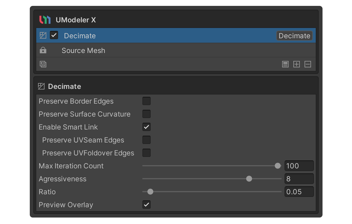Viewport: 352px width, 224px height.
Task: Click the Preserve Surface Curvature label
Action: pyautogui.click(x=85, y=114)
